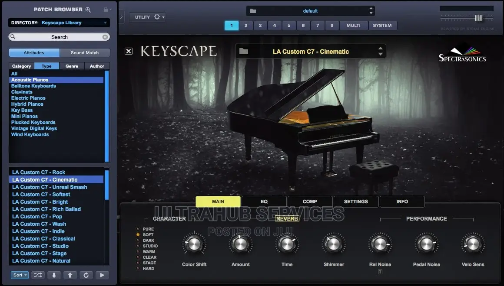This screenshot has width=504, height=286.
Task: Click the Spectrasonics logo
Action: (x=463, y=55)
